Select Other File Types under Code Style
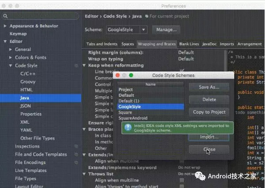 pyautogui.click(x=38, y=138)
